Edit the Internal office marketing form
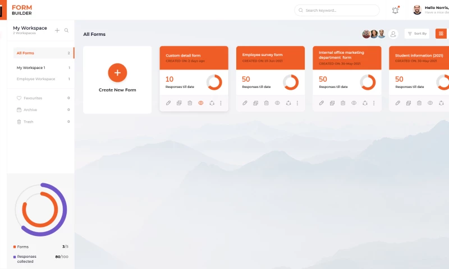The width and height of the screenshot is (449, 269). pyautogui.click(x=322, y=103)
